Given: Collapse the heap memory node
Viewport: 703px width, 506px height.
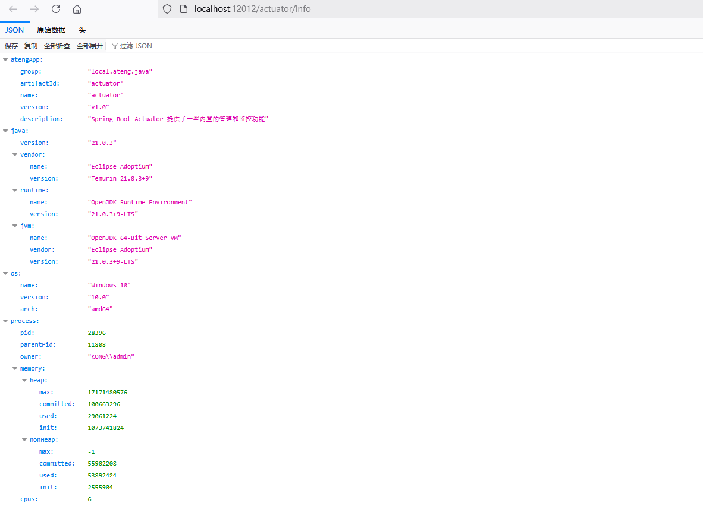Looking at the screenshot, I should [24, 380].
